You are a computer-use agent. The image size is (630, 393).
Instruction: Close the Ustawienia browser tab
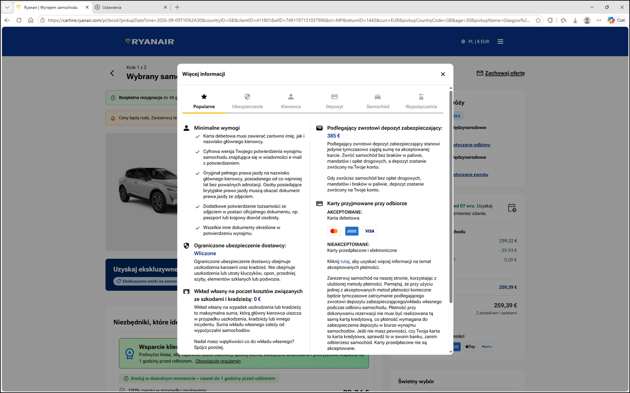click(x=165, y=7)
